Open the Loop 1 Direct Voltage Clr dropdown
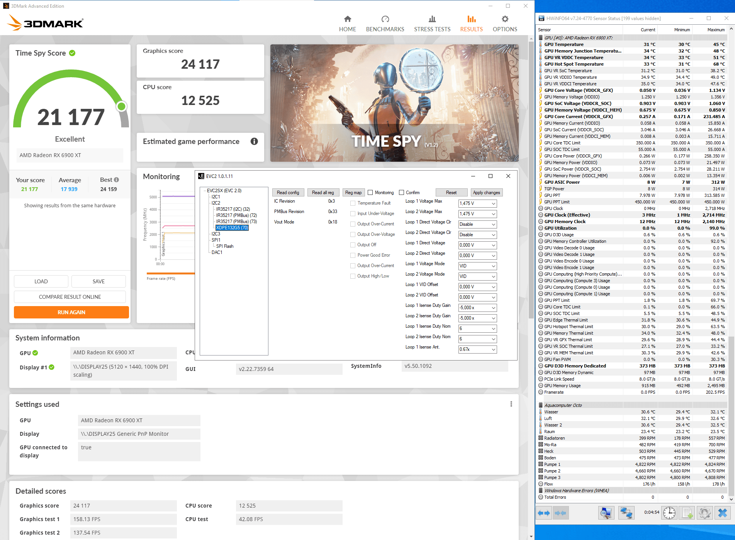This screenshot has height=540, width=735. (x=477, y=224)
